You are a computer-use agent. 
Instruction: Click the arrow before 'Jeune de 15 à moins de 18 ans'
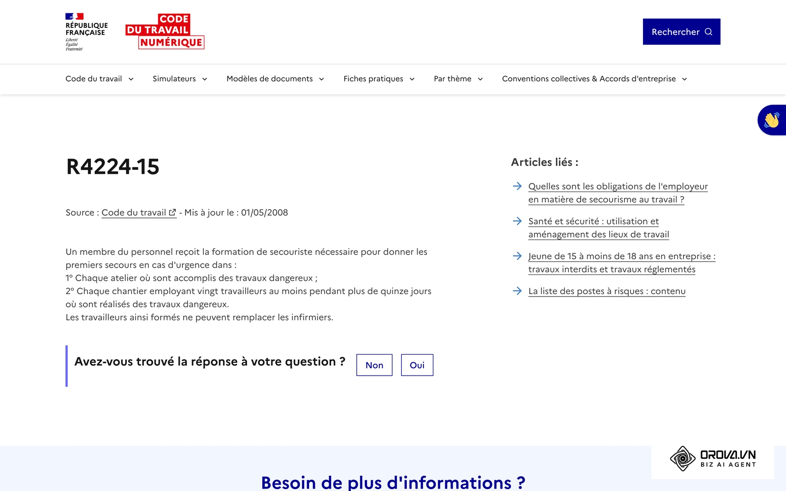[517, 256]
